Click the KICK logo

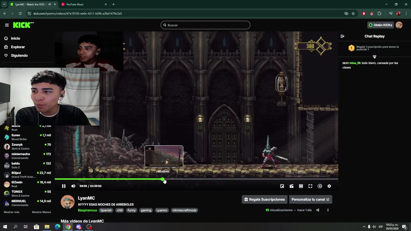23,25
